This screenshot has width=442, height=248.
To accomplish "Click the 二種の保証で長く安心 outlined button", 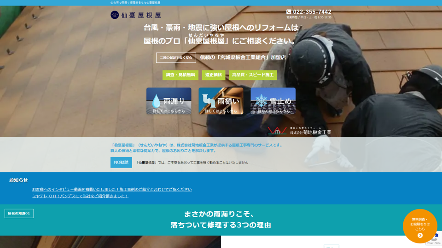I will click(x=176, y=57).
